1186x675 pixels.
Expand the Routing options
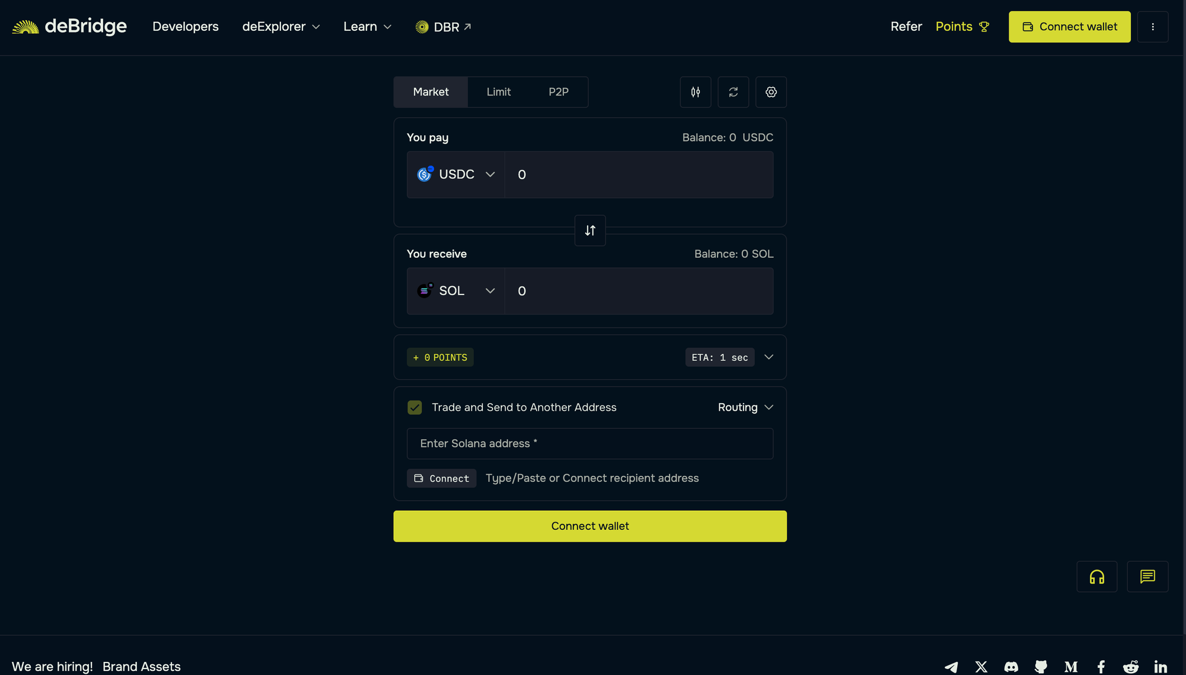point(745,407)
